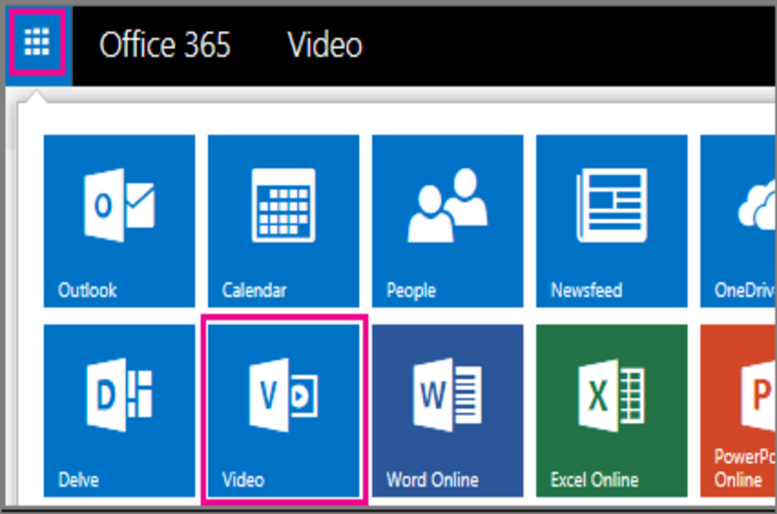Open the app launcher waffle icon

coord(37,43)
